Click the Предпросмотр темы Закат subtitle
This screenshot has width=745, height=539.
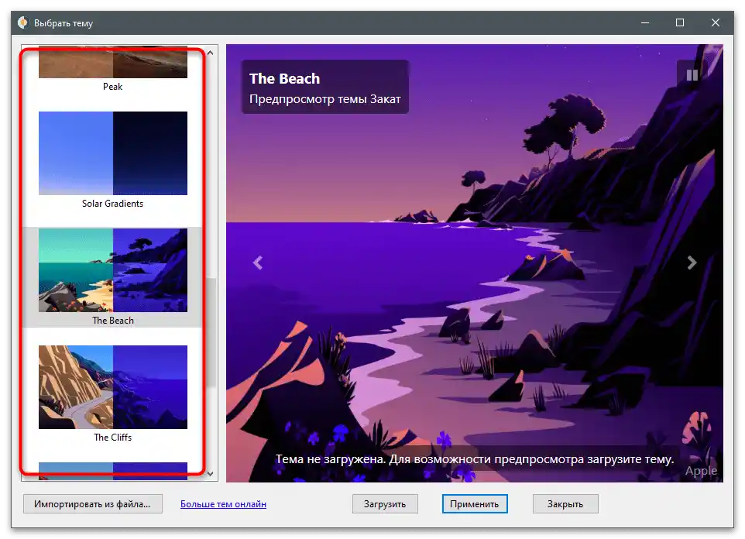click(x=325, y=99)
